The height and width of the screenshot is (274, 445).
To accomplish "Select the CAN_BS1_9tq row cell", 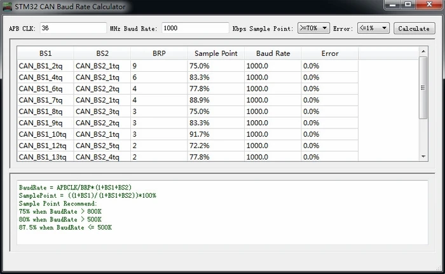I will [x=45, y=123].
